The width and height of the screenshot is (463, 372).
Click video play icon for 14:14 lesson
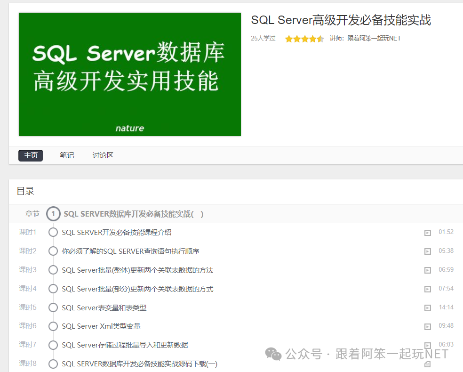(428, 308)
